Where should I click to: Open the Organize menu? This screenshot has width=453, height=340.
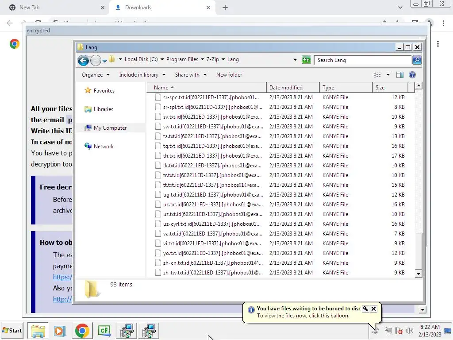click(x=96, y=75)
